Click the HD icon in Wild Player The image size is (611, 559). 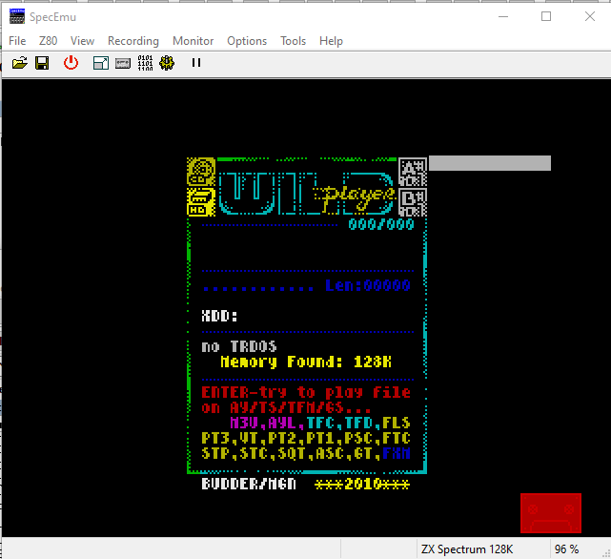[201, 201]
